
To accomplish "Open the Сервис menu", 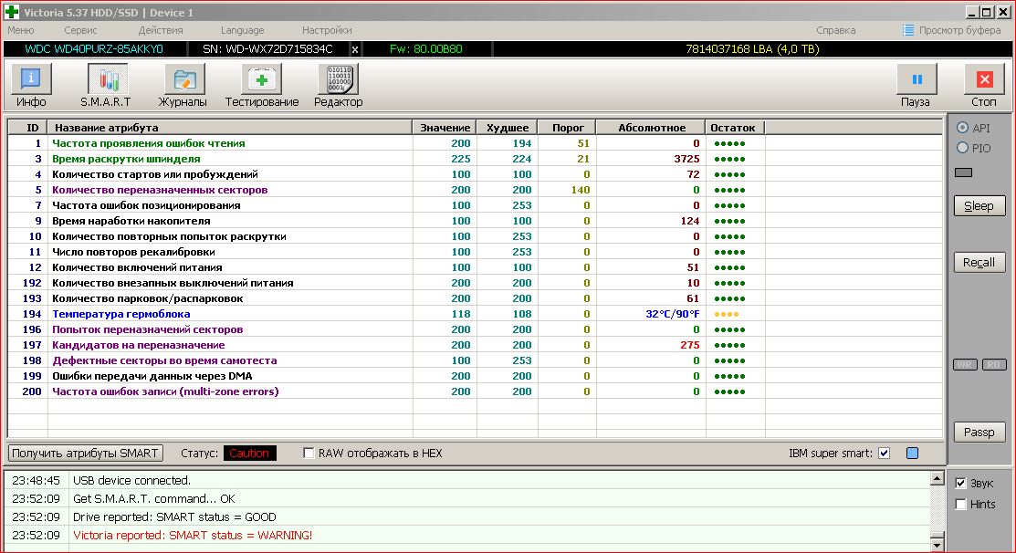I will point(80,30).
